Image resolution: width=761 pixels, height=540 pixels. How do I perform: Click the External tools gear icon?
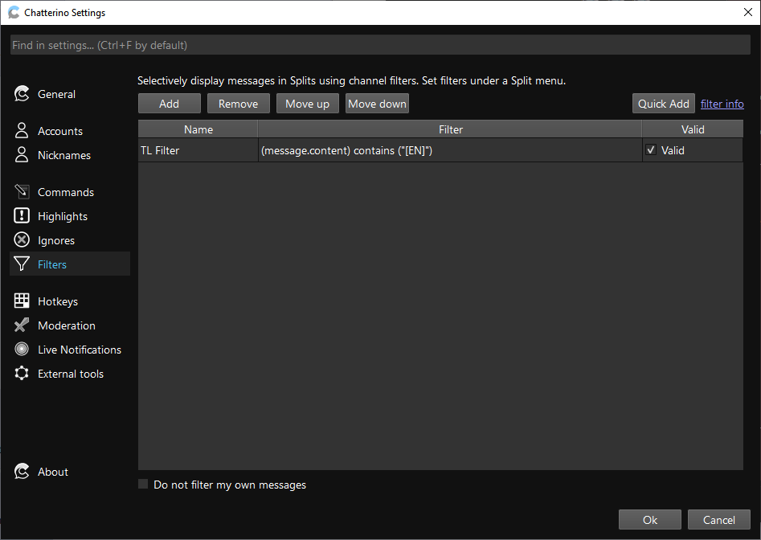22,373
